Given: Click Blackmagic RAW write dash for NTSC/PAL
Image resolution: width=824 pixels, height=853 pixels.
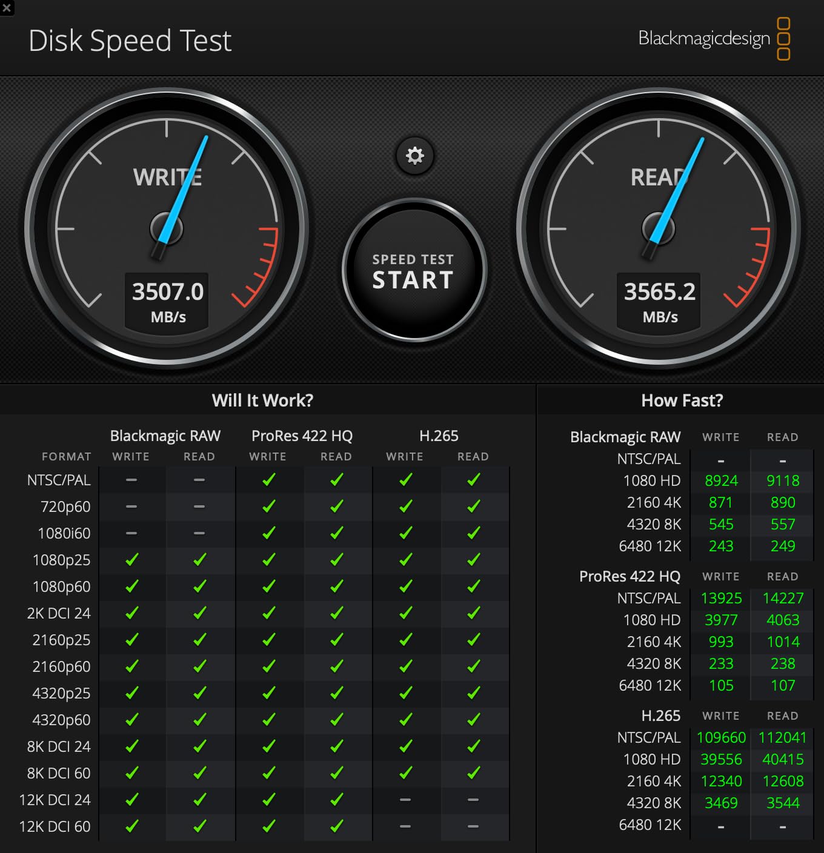Looking at the screenshot, I should coord(131,480).
